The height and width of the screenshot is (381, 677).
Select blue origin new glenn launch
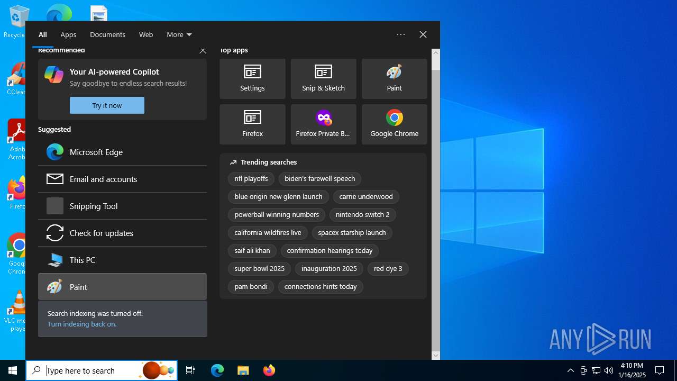click(x=278, y=197)
